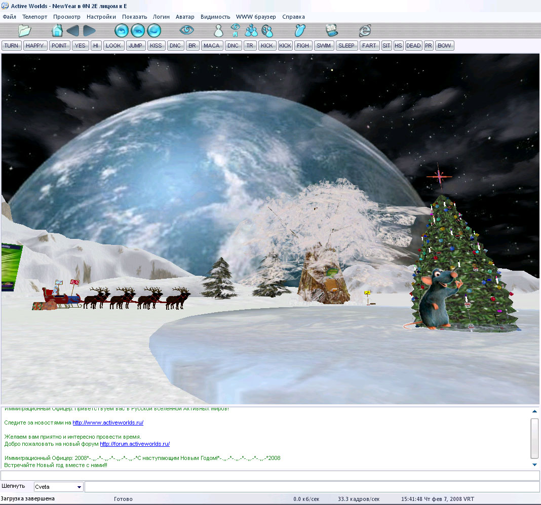Open the Видимость menu
Viewport: 541px width, 505px height.
point(215,17)
